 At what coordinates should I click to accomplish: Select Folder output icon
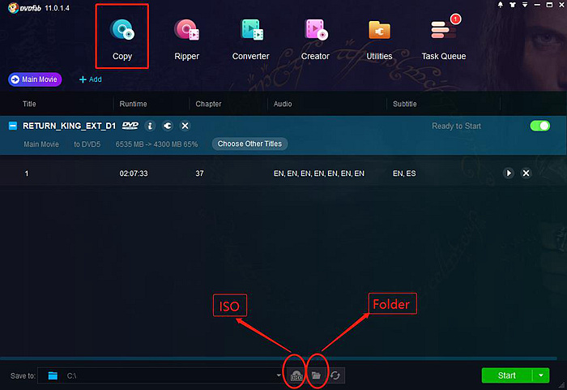(316, 375)
